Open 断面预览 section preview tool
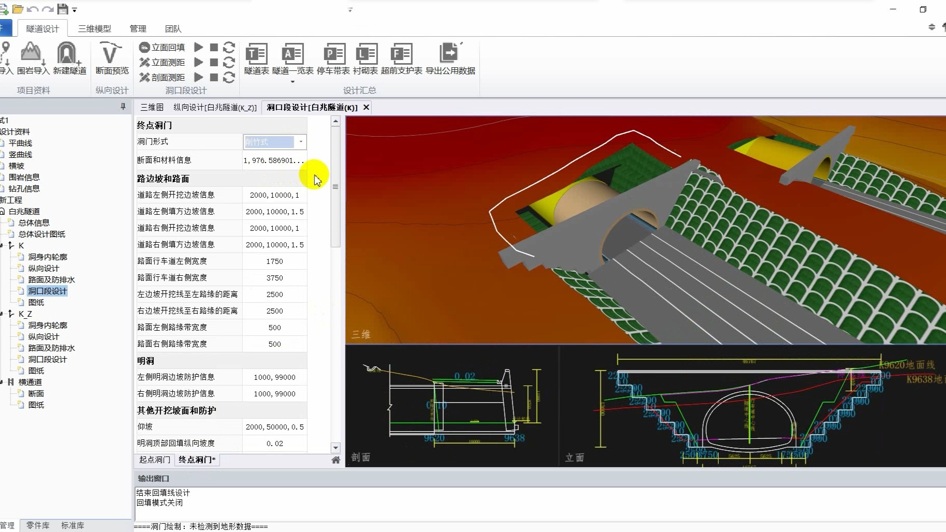The height and width of the screenshot is (532, 946). pos(111,53)
